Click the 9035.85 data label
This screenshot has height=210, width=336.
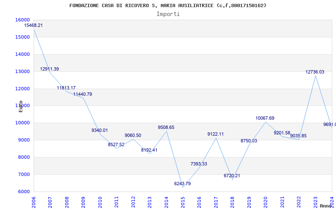tap(299, 136)
